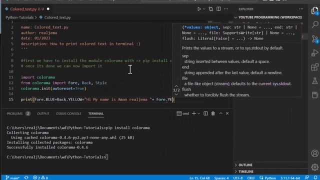This screenshot has width=320, height=180.
Task: Open errors and warnings status indicator
Action: tap(40, 178)
